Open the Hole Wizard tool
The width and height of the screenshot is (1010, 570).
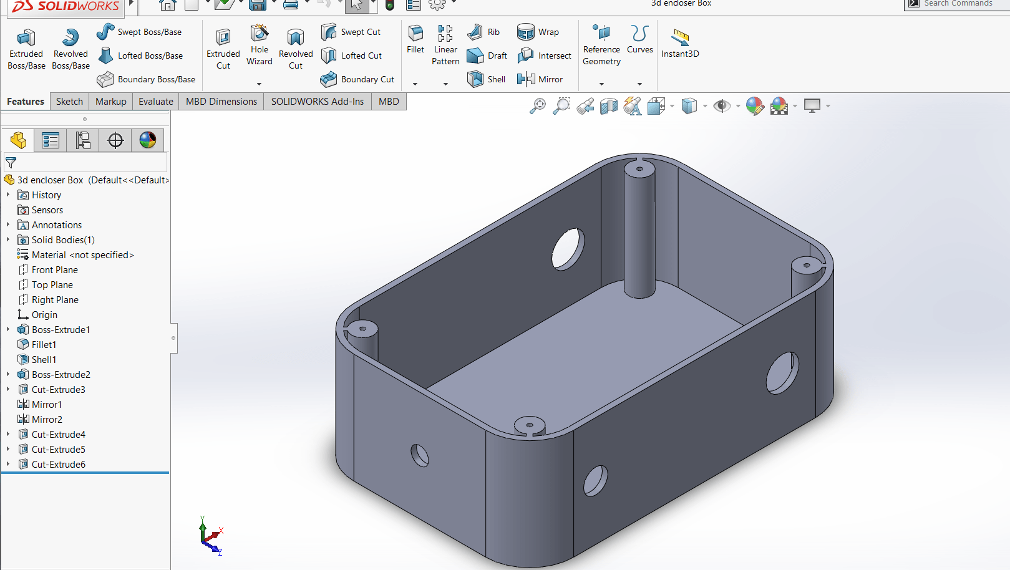(x=260, y=46)
